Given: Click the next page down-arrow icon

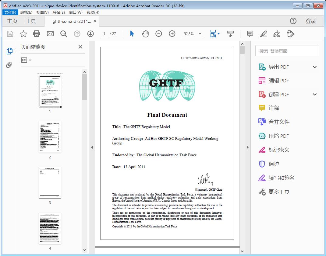Looking at the screenshot, I should pyautogui.click(x=90, y=34).
